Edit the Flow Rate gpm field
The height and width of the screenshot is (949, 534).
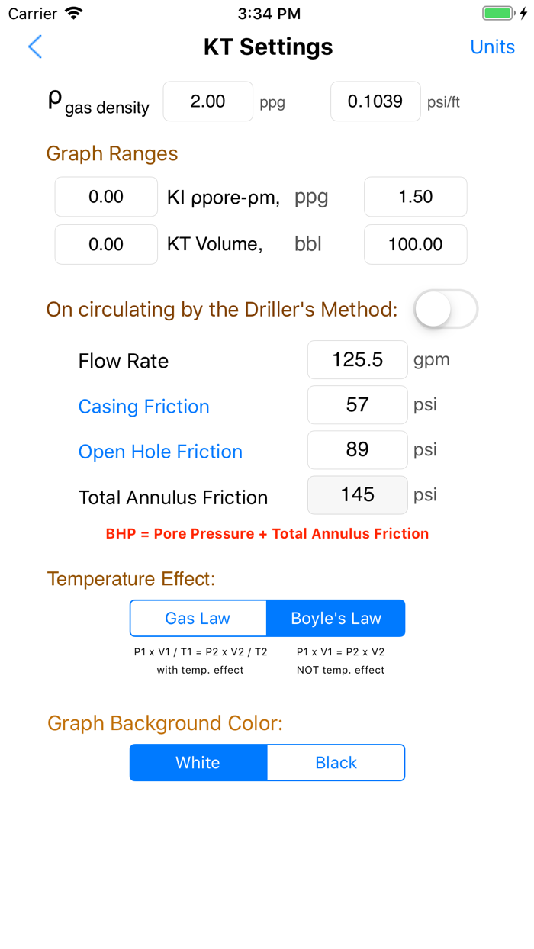pos(357,360)
